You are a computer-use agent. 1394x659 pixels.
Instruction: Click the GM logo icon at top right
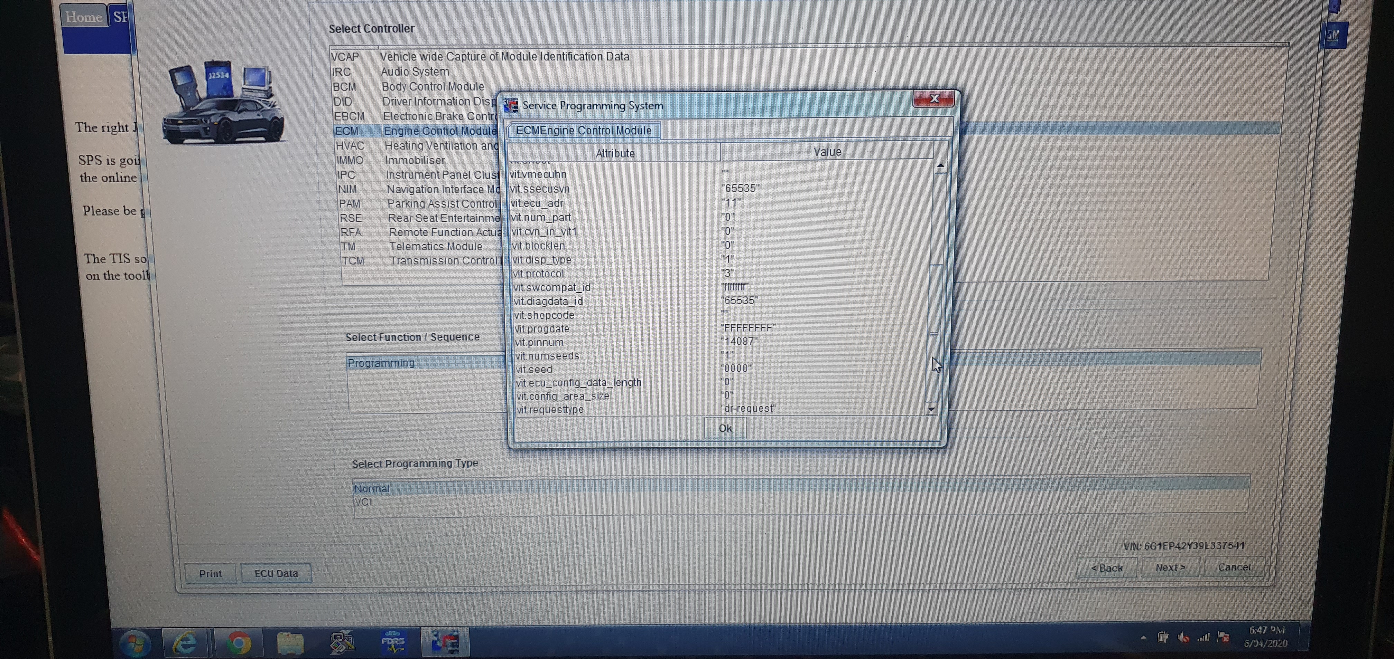click(1333, 35)
